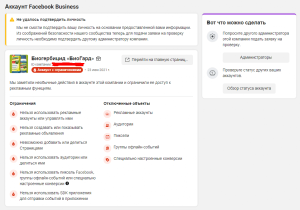Click the «Ограничения» section heading
The height and width of the screenshot is (210, 300).
coord(22,103)
